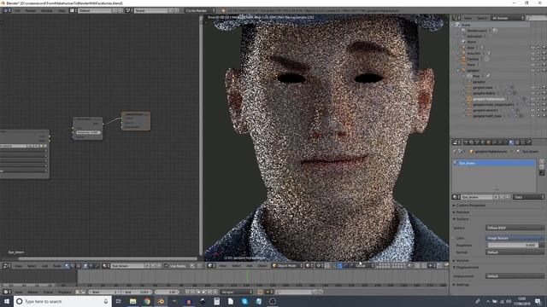Viewport: 547px width, 307px height.
Task: Click the World icon in outliner
Action: point(463,42)
